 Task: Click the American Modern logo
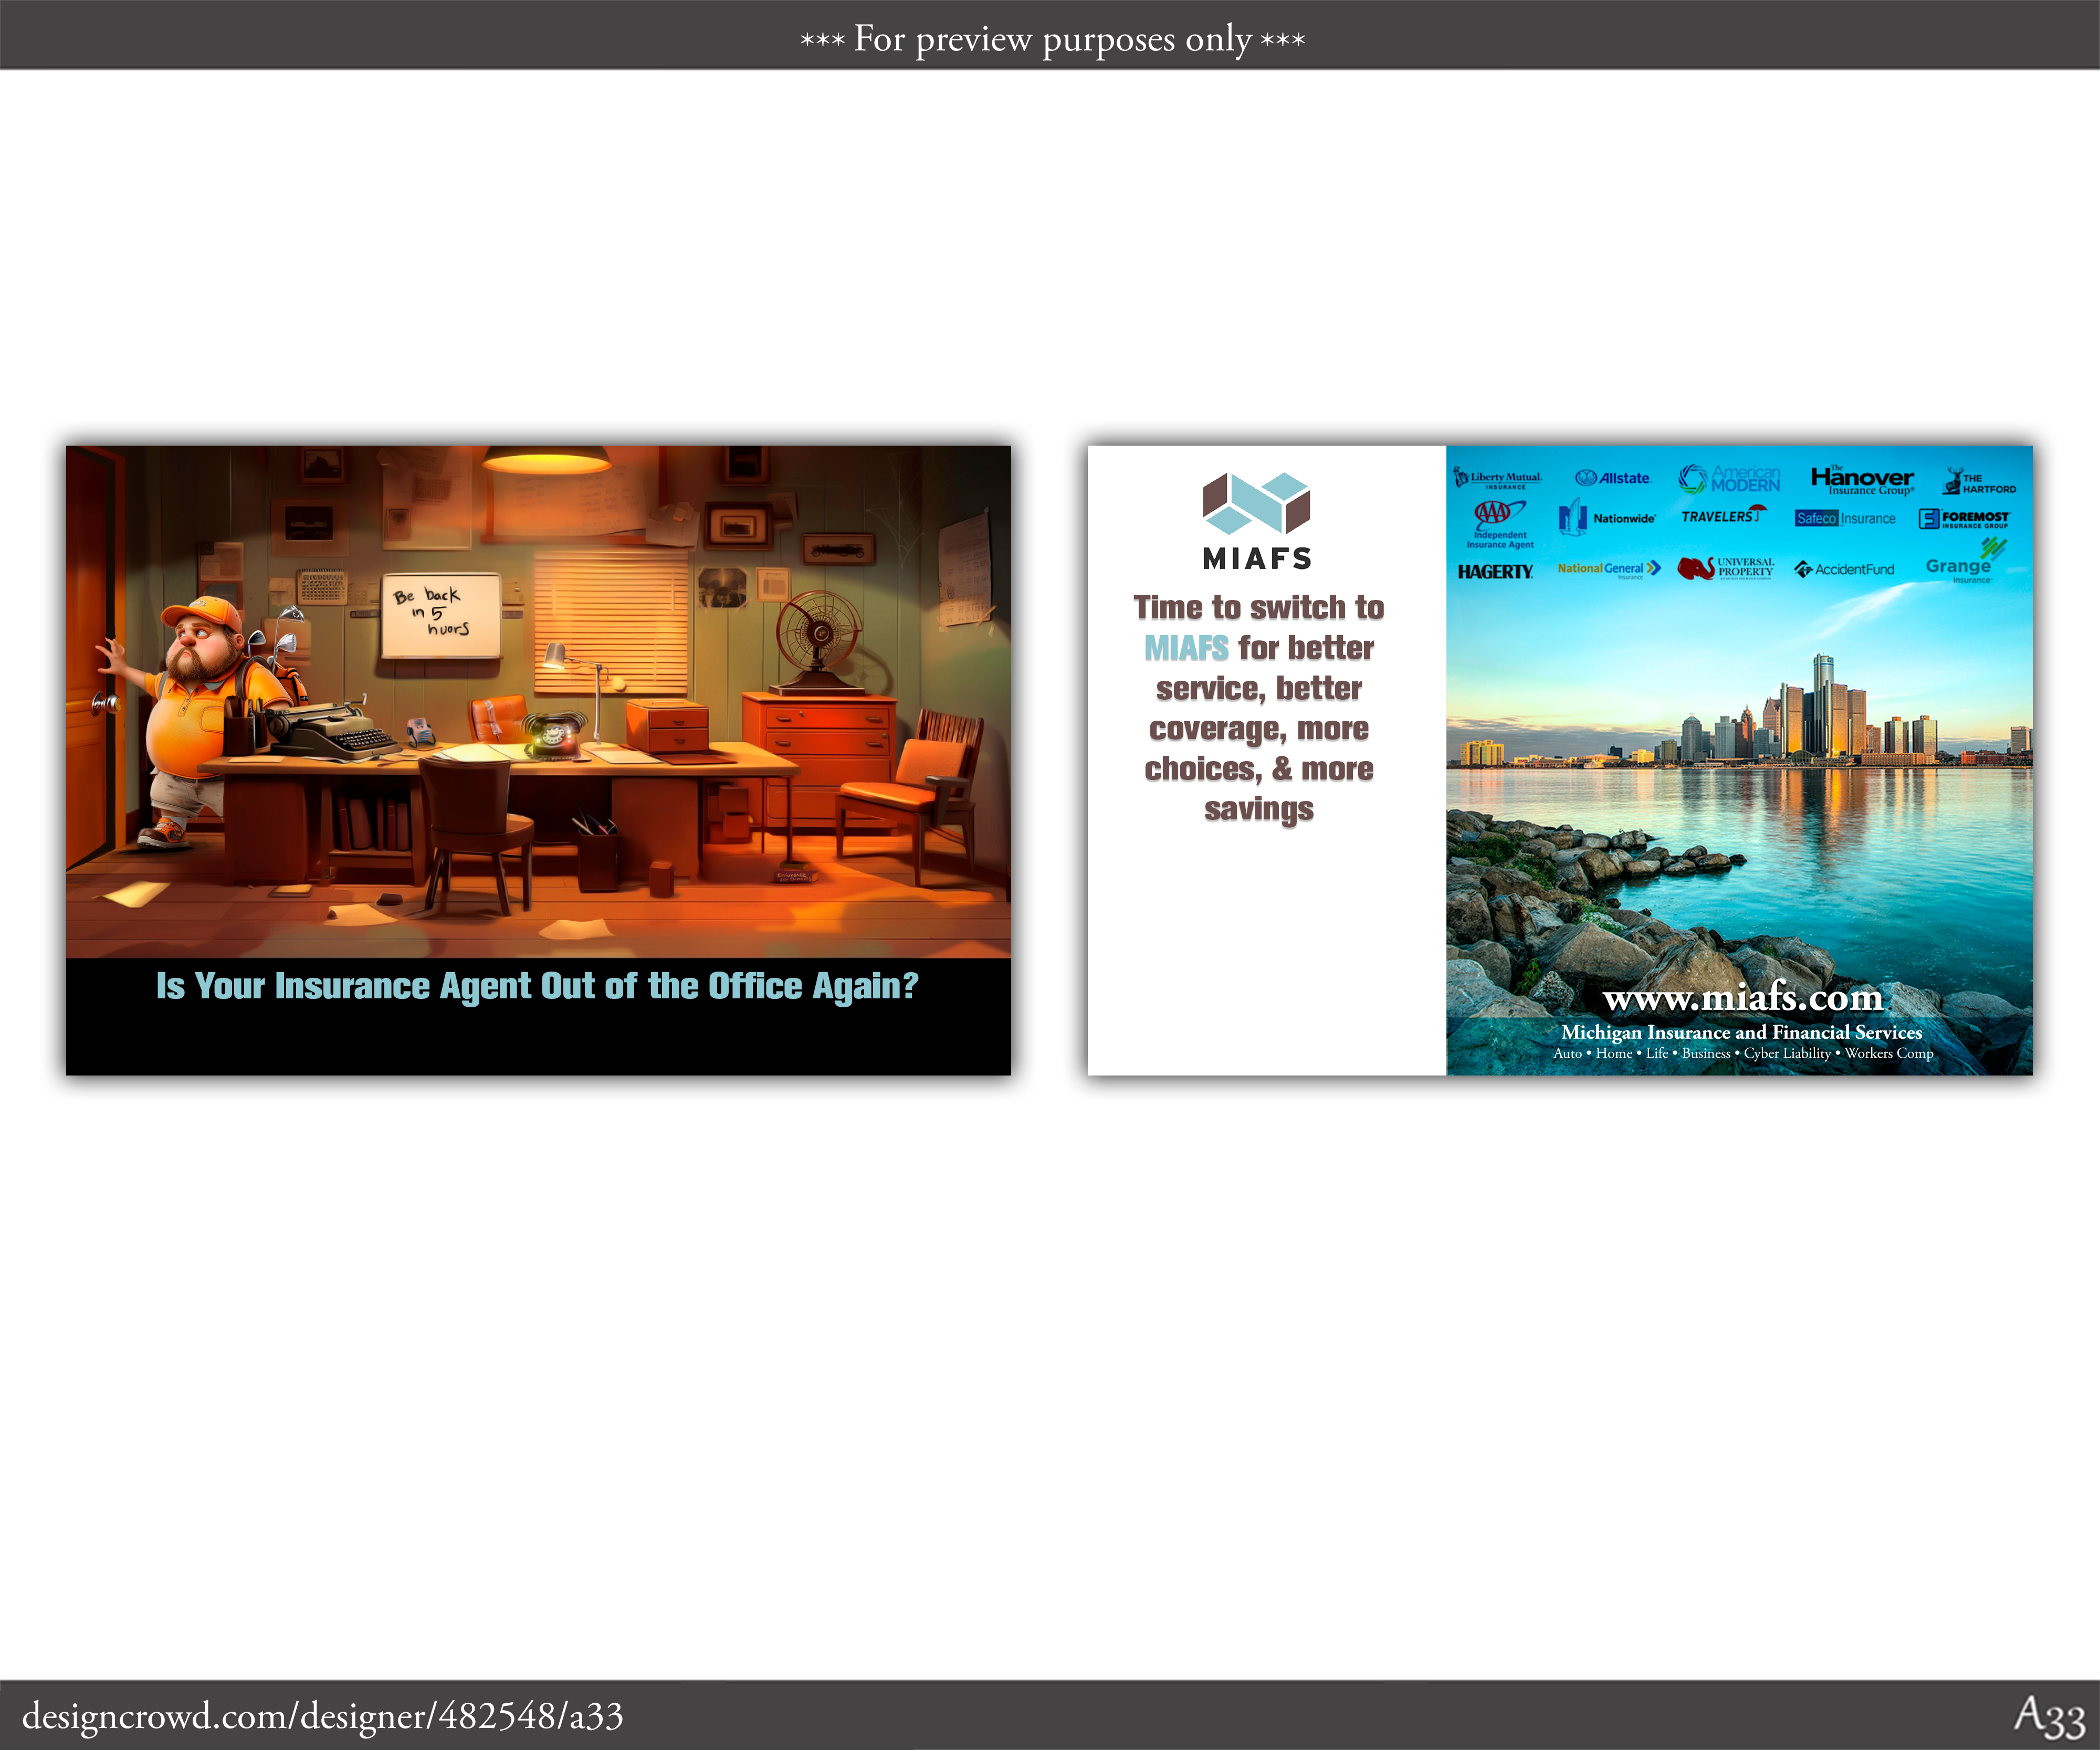pyautogui.click(x=1730, y=479)
